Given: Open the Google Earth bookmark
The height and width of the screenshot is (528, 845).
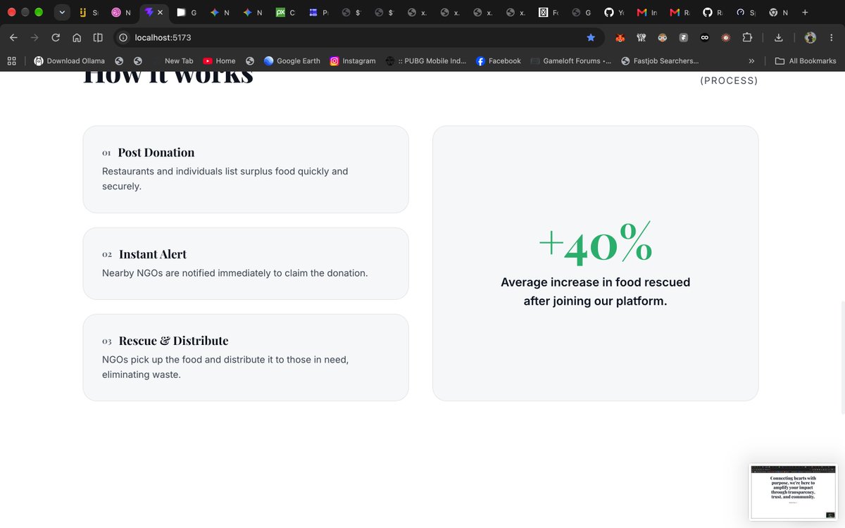Looking at the screenshot, I should (292, 61).
